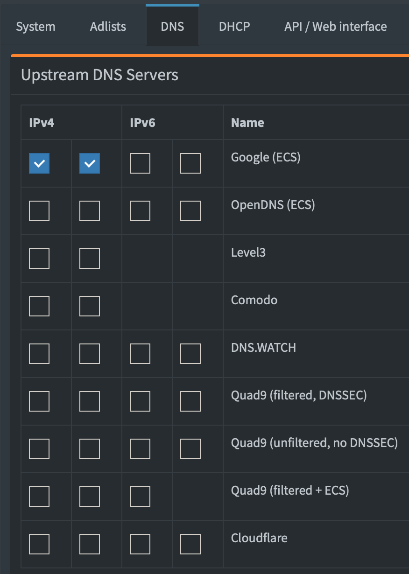This screenshot has width=409, height=574.
Task: Disable Google's second IPv4 server checkbox
Action: coord(90,163)
